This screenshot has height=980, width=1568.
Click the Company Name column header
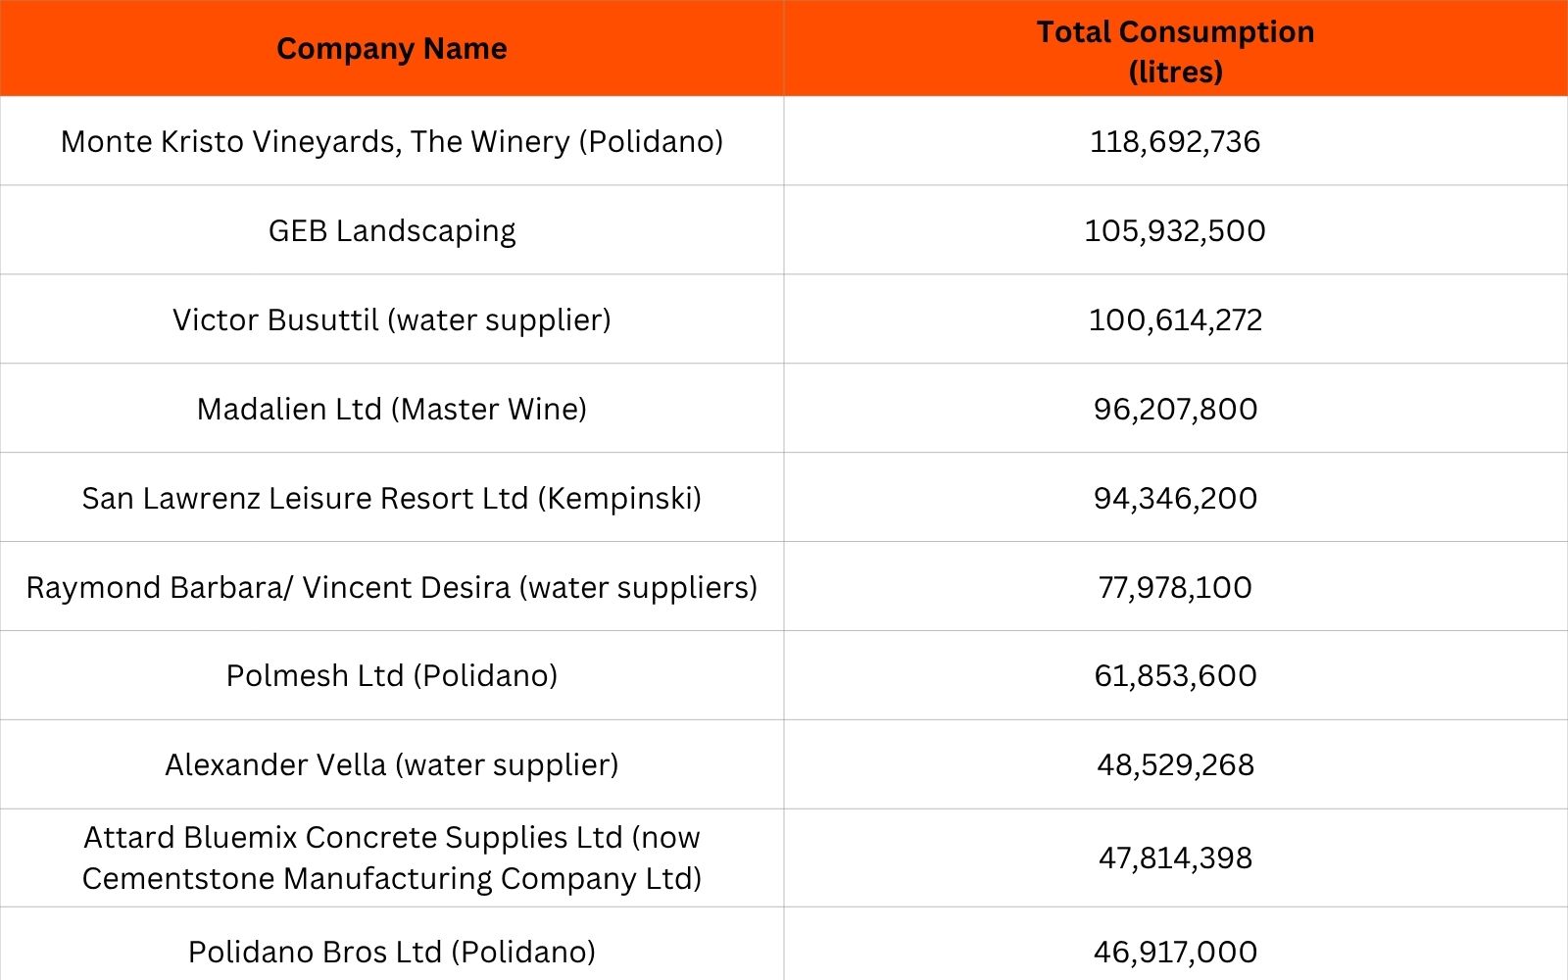(x=392, y=48)
